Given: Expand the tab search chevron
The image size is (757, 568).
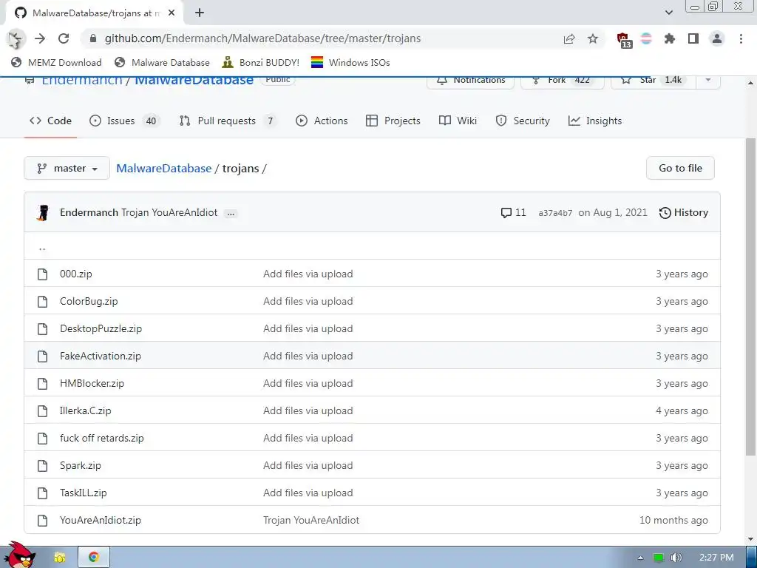Looking at the screenshot, I should point(668,13).
